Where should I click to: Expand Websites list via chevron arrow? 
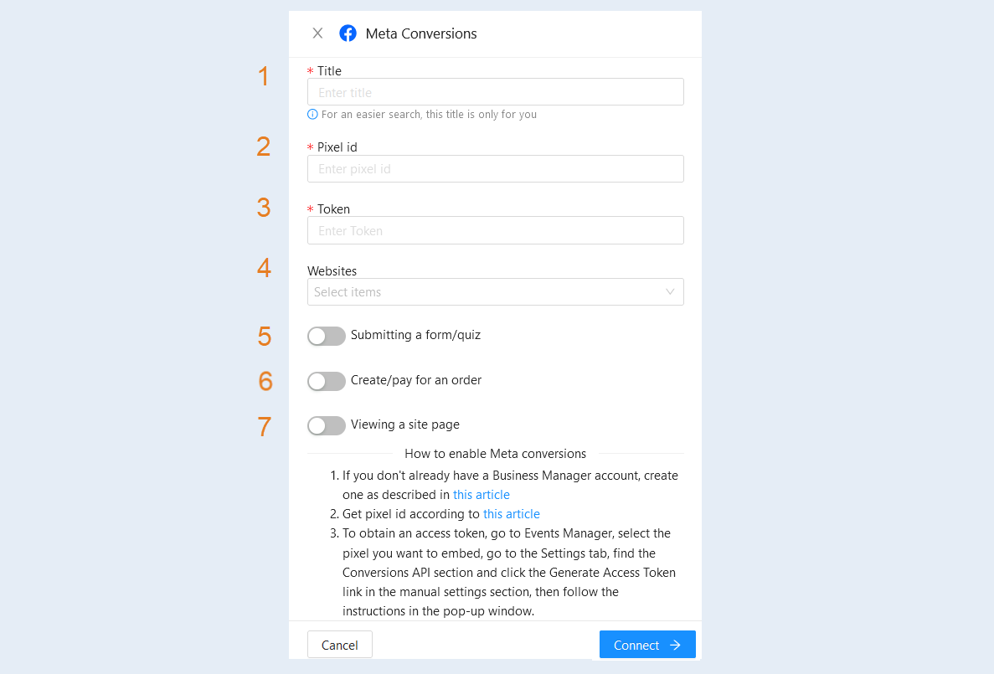[669, 291]
